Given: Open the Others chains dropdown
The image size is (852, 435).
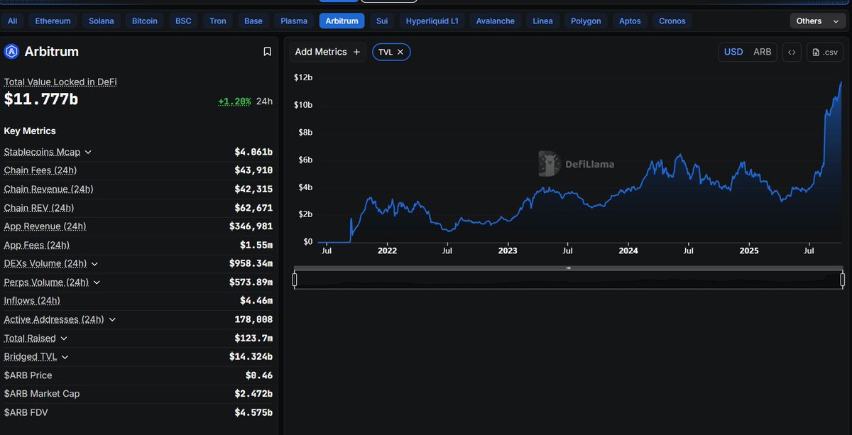Looking at the screenshot, I should 816,21.
